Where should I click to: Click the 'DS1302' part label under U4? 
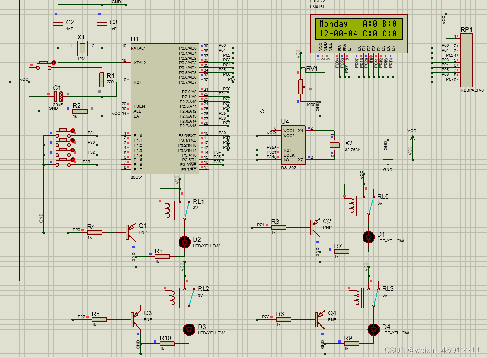coord(288,168)
